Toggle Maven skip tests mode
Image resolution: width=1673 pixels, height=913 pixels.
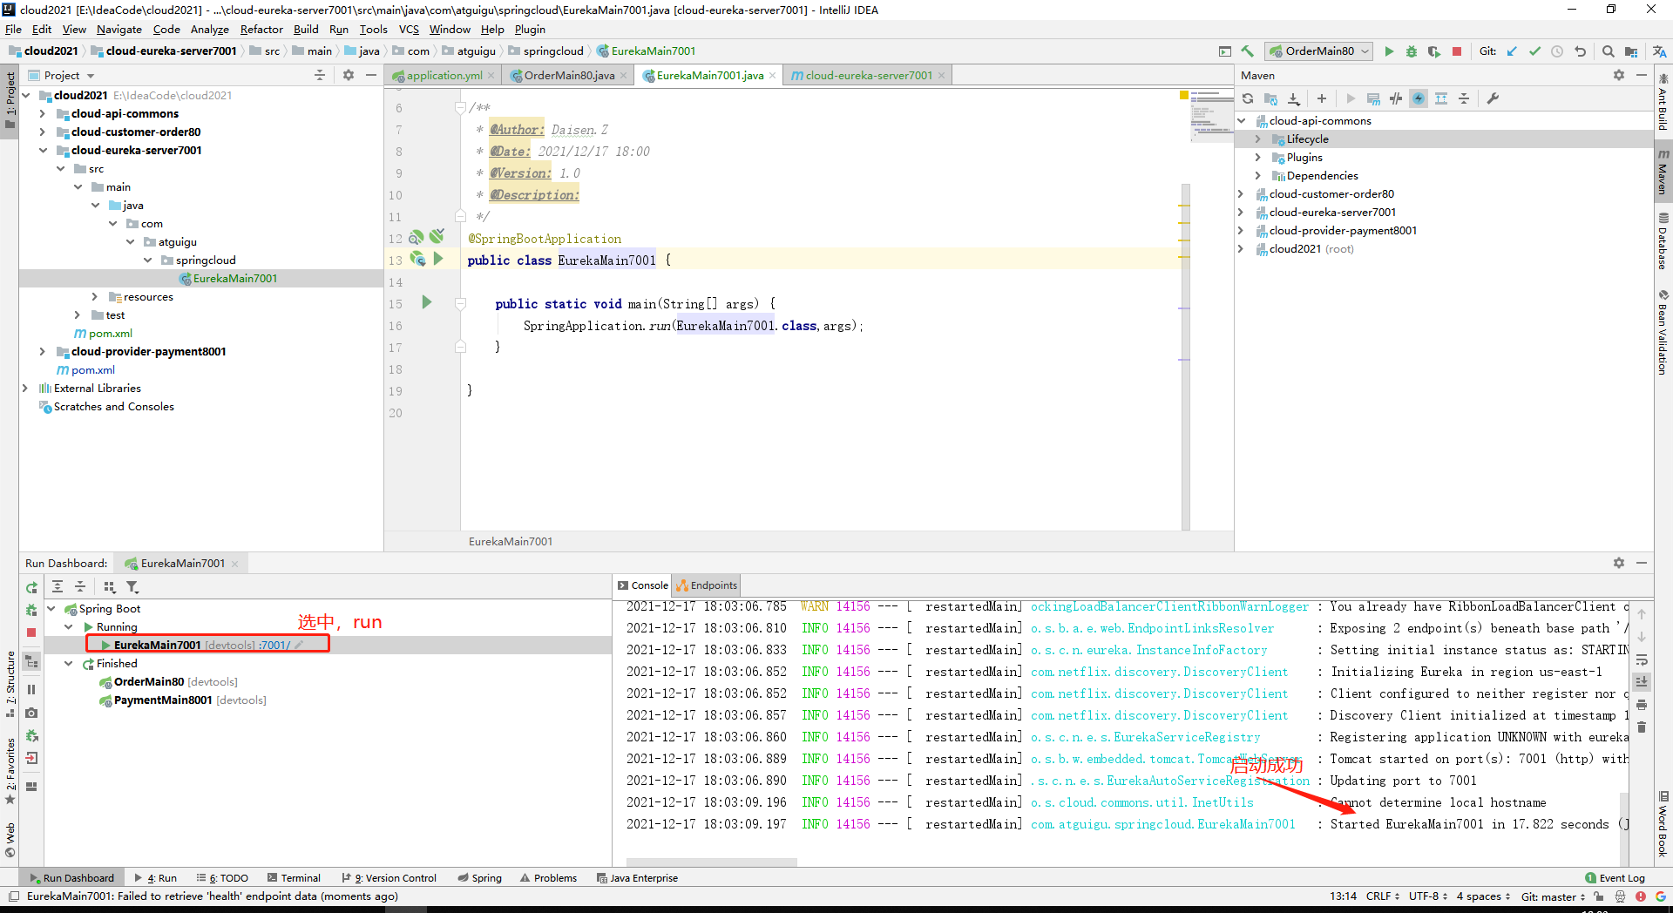tap(1419, 98)
